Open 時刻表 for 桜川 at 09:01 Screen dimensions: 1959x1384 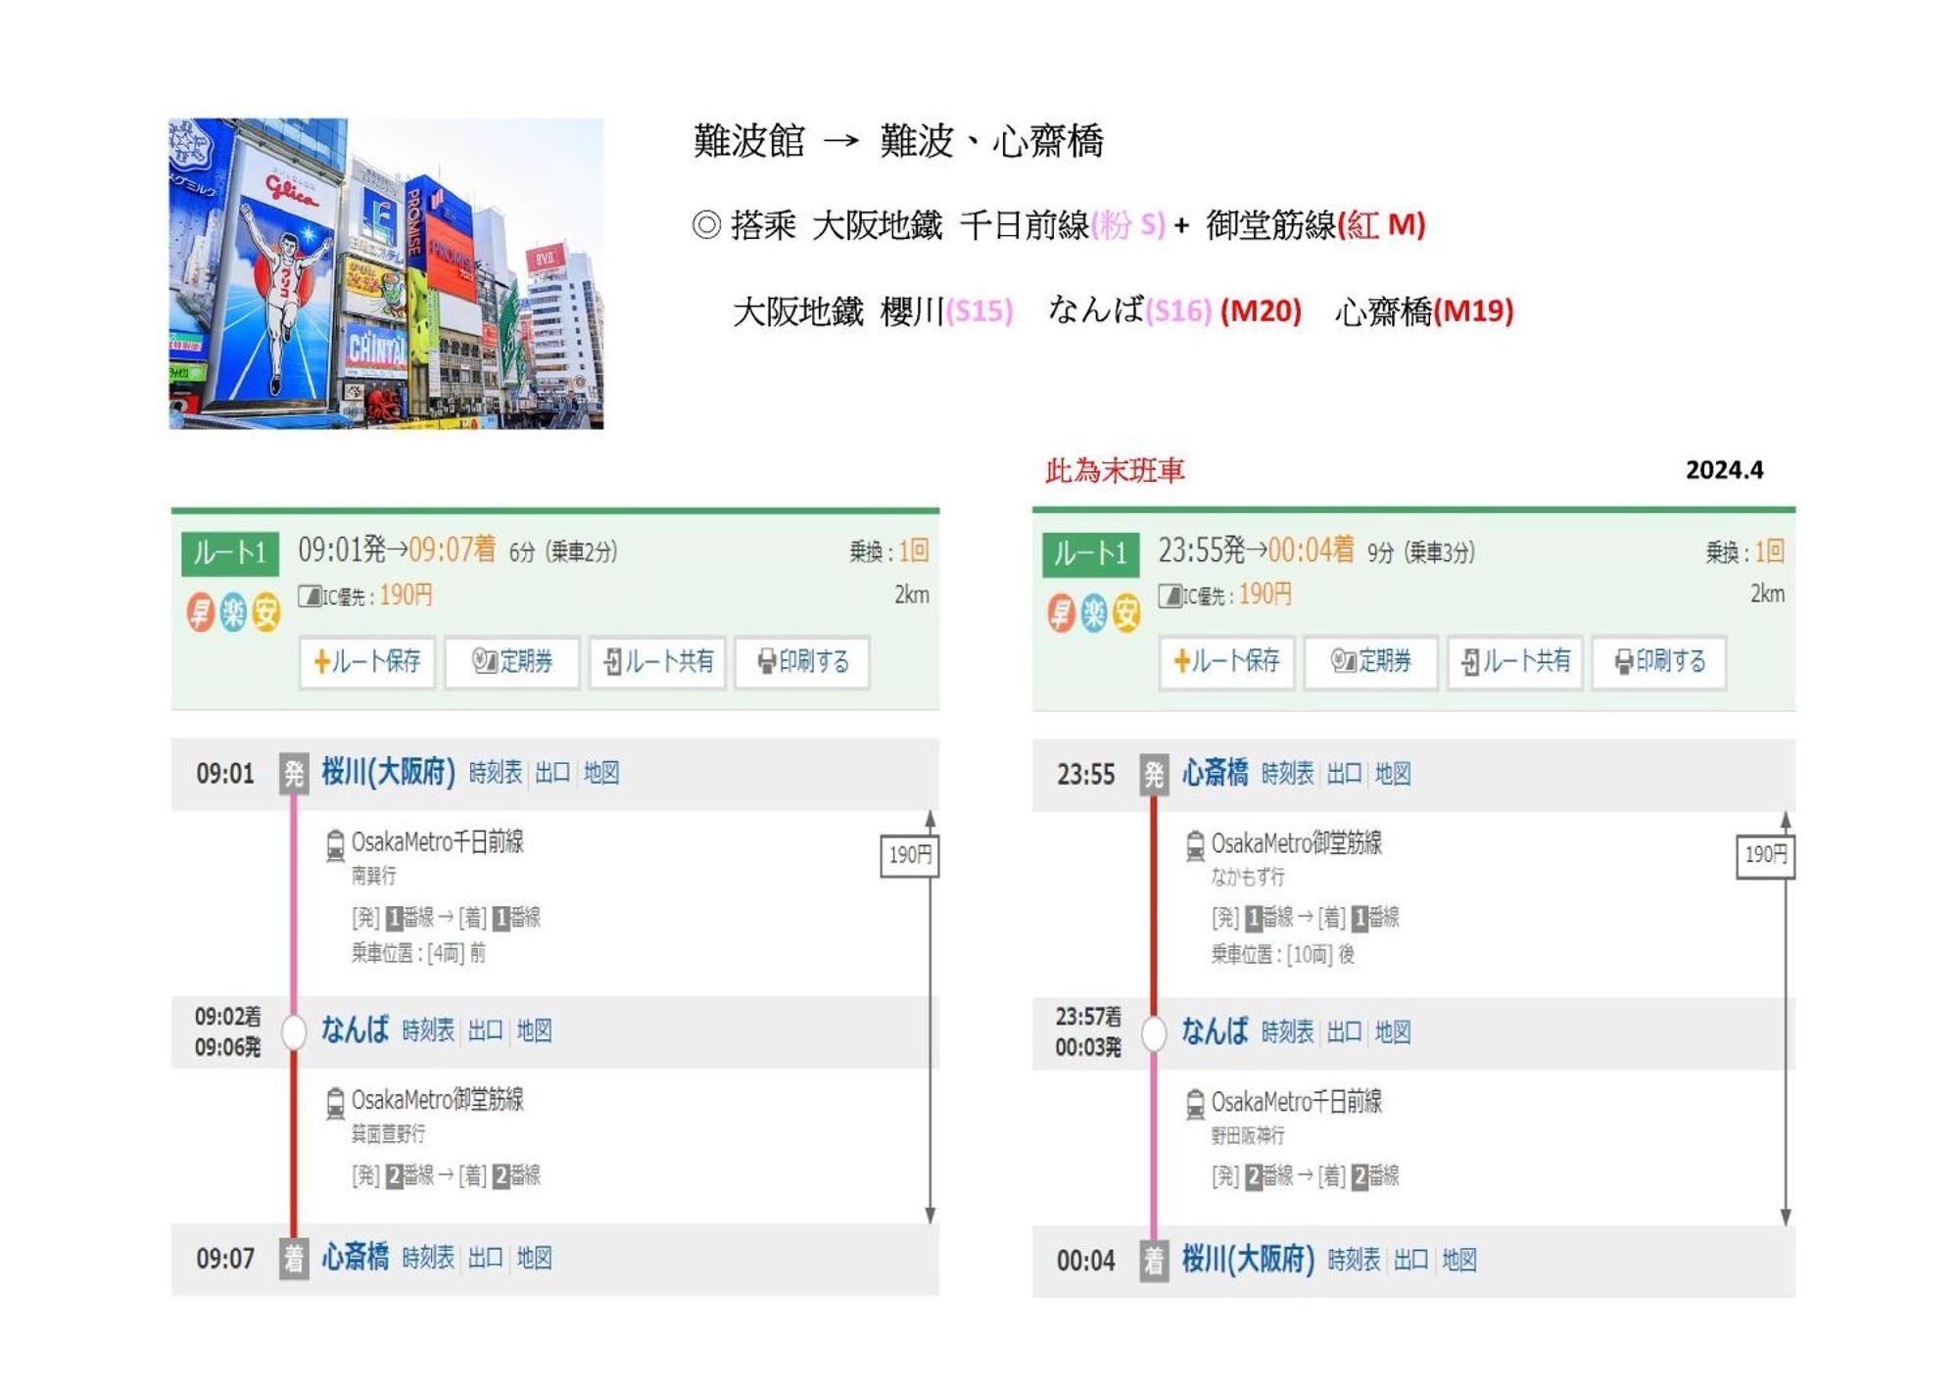coord(496,773)
